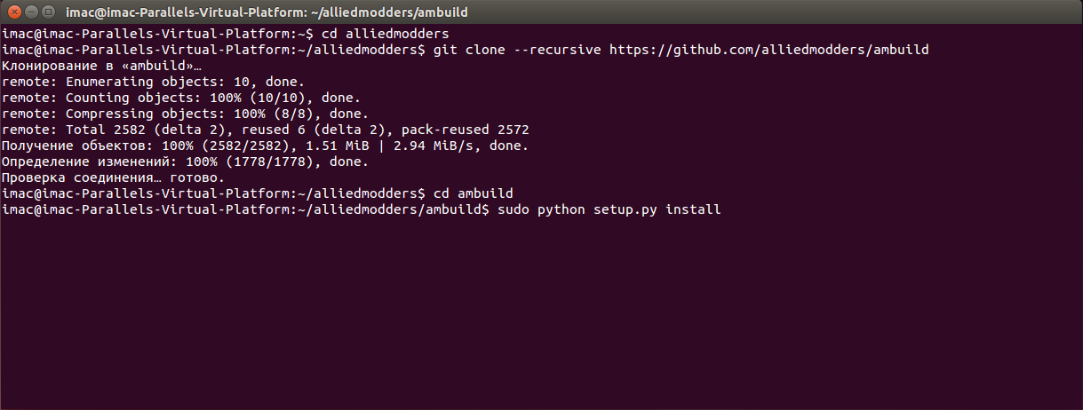Close the terminal window

click(x=12, y=12)
